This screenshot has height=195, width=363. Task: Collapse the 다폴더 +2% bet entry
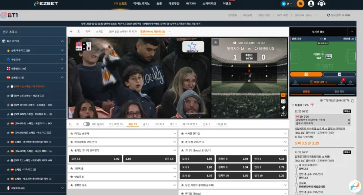click(x=293, y=105)
